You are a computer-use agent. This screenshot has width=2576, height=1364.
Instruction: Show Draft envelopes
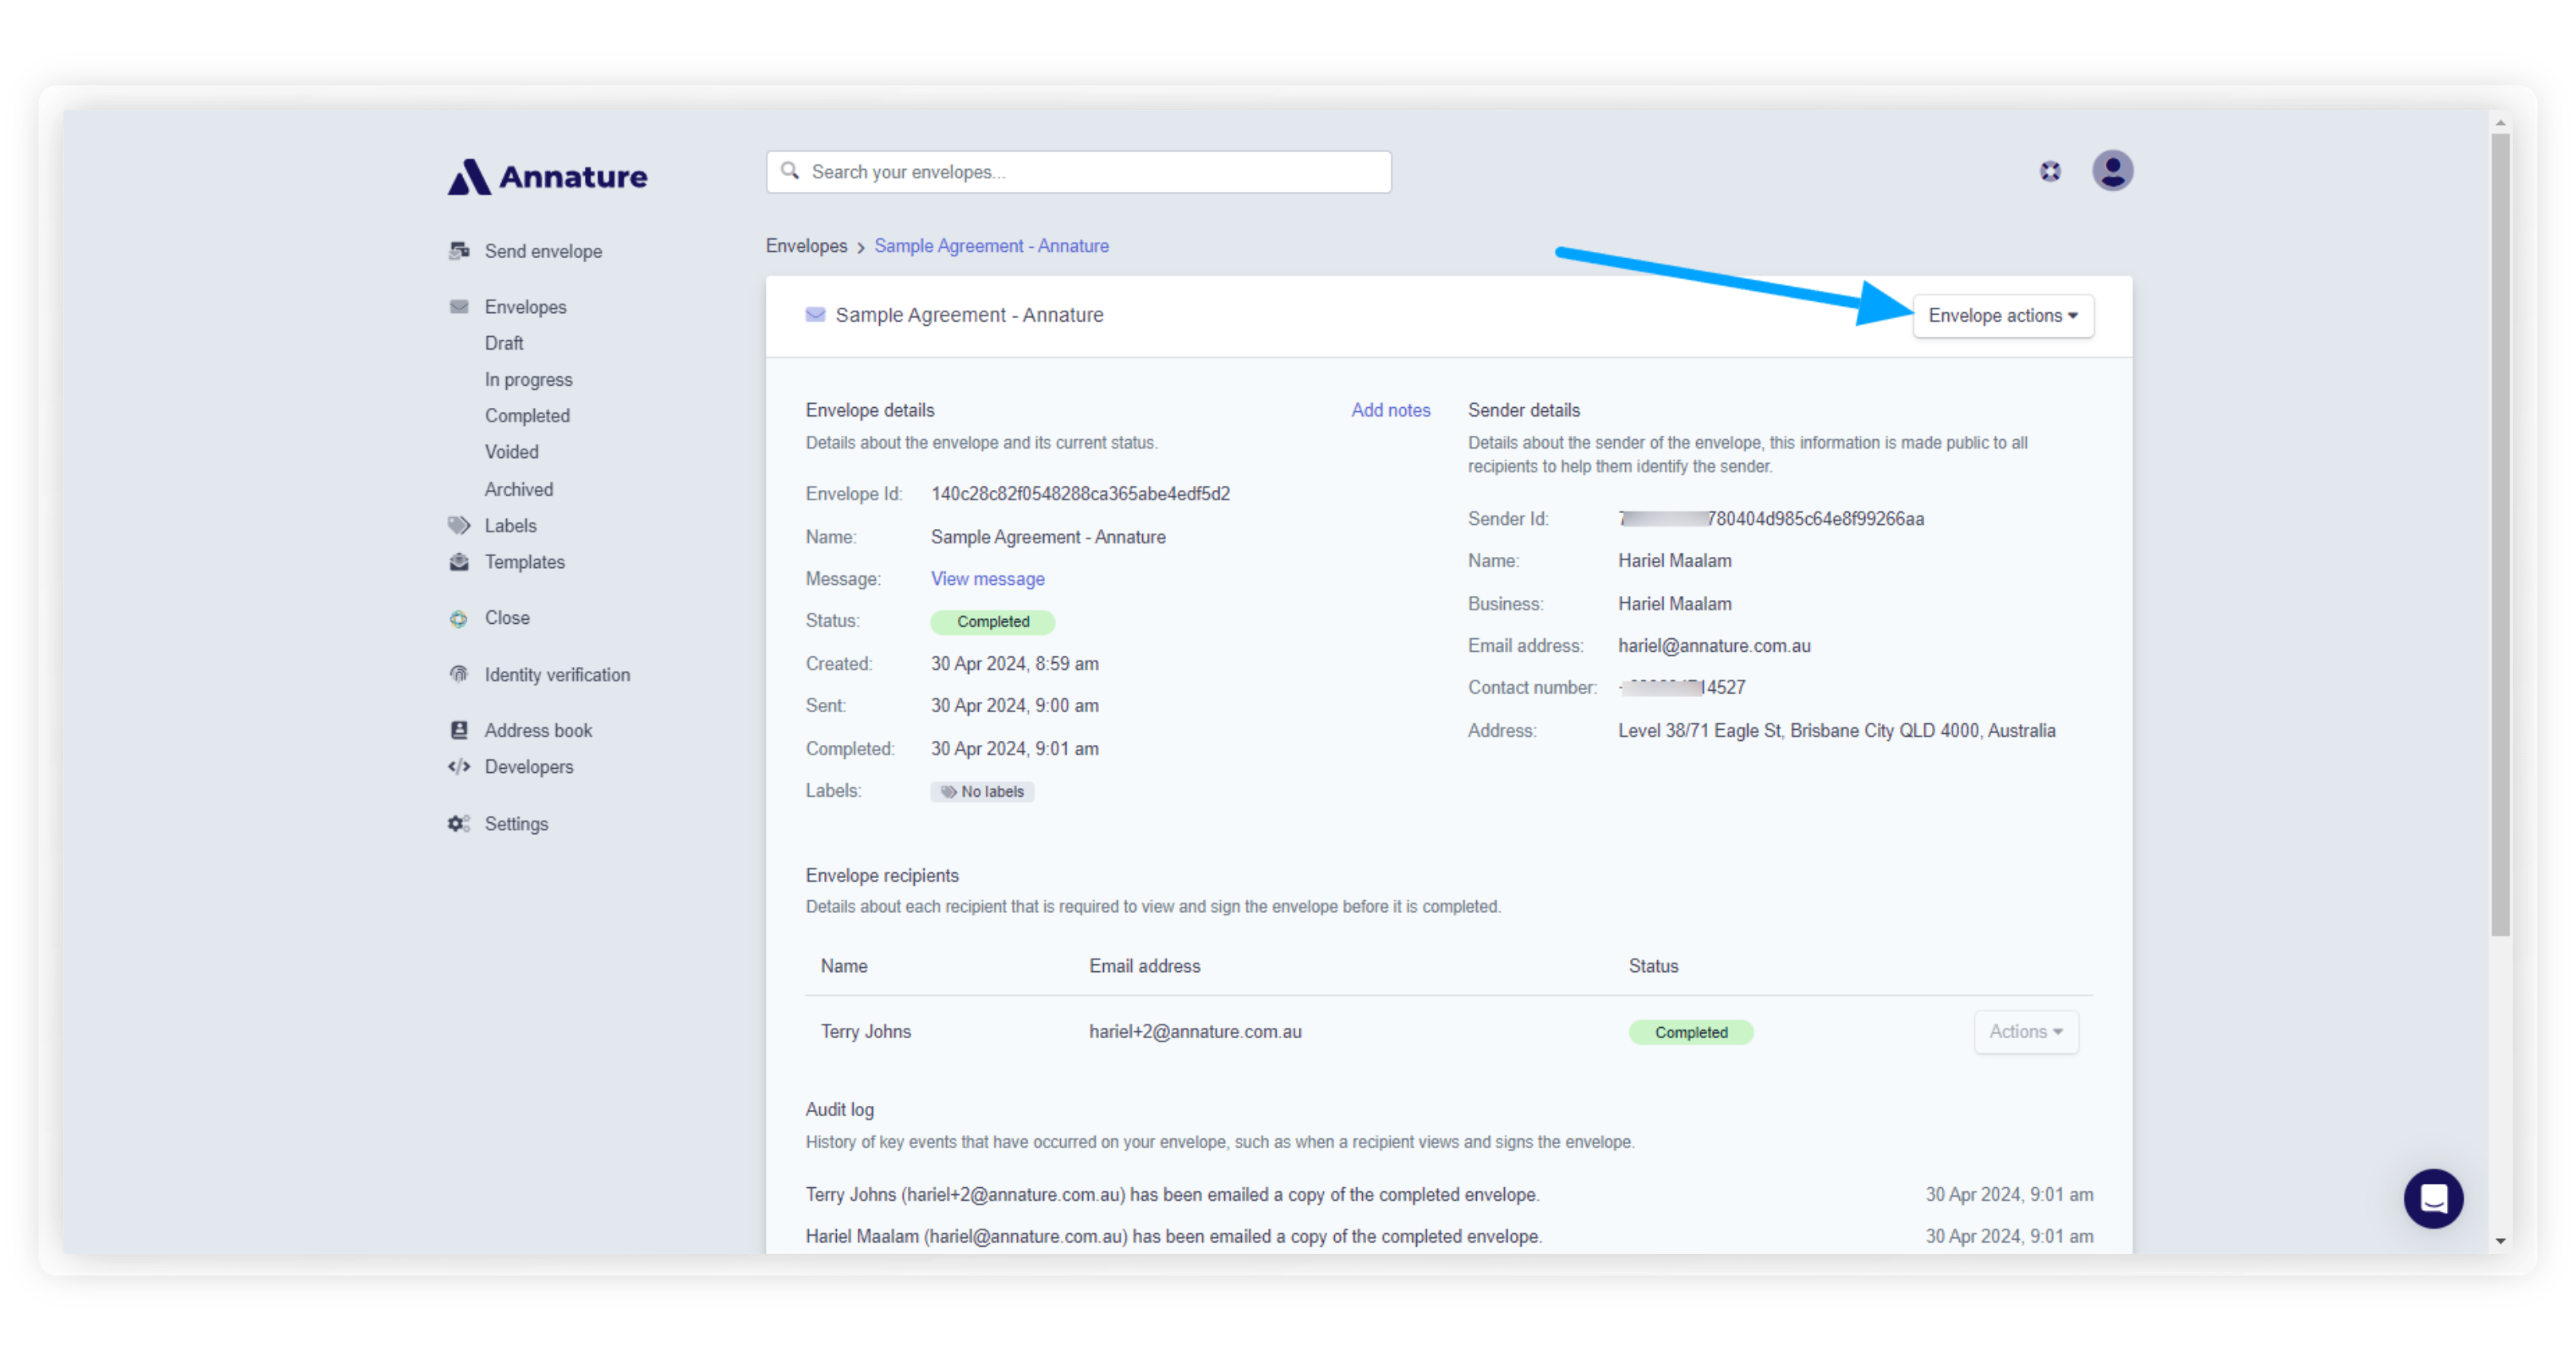coord(504,343)
